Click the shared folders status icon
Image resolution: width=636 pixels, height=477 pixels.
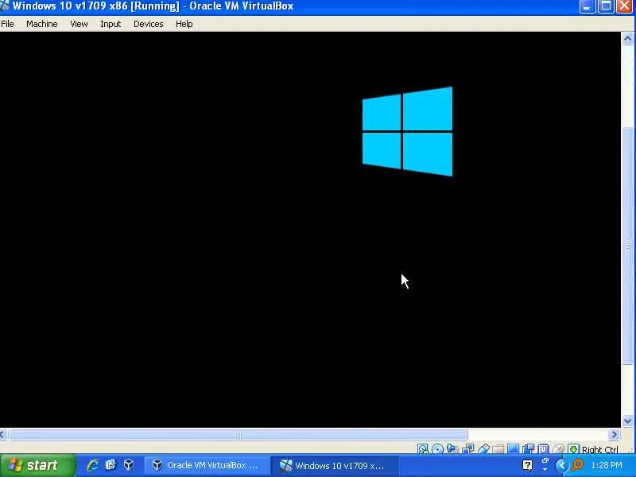(498, 448)
